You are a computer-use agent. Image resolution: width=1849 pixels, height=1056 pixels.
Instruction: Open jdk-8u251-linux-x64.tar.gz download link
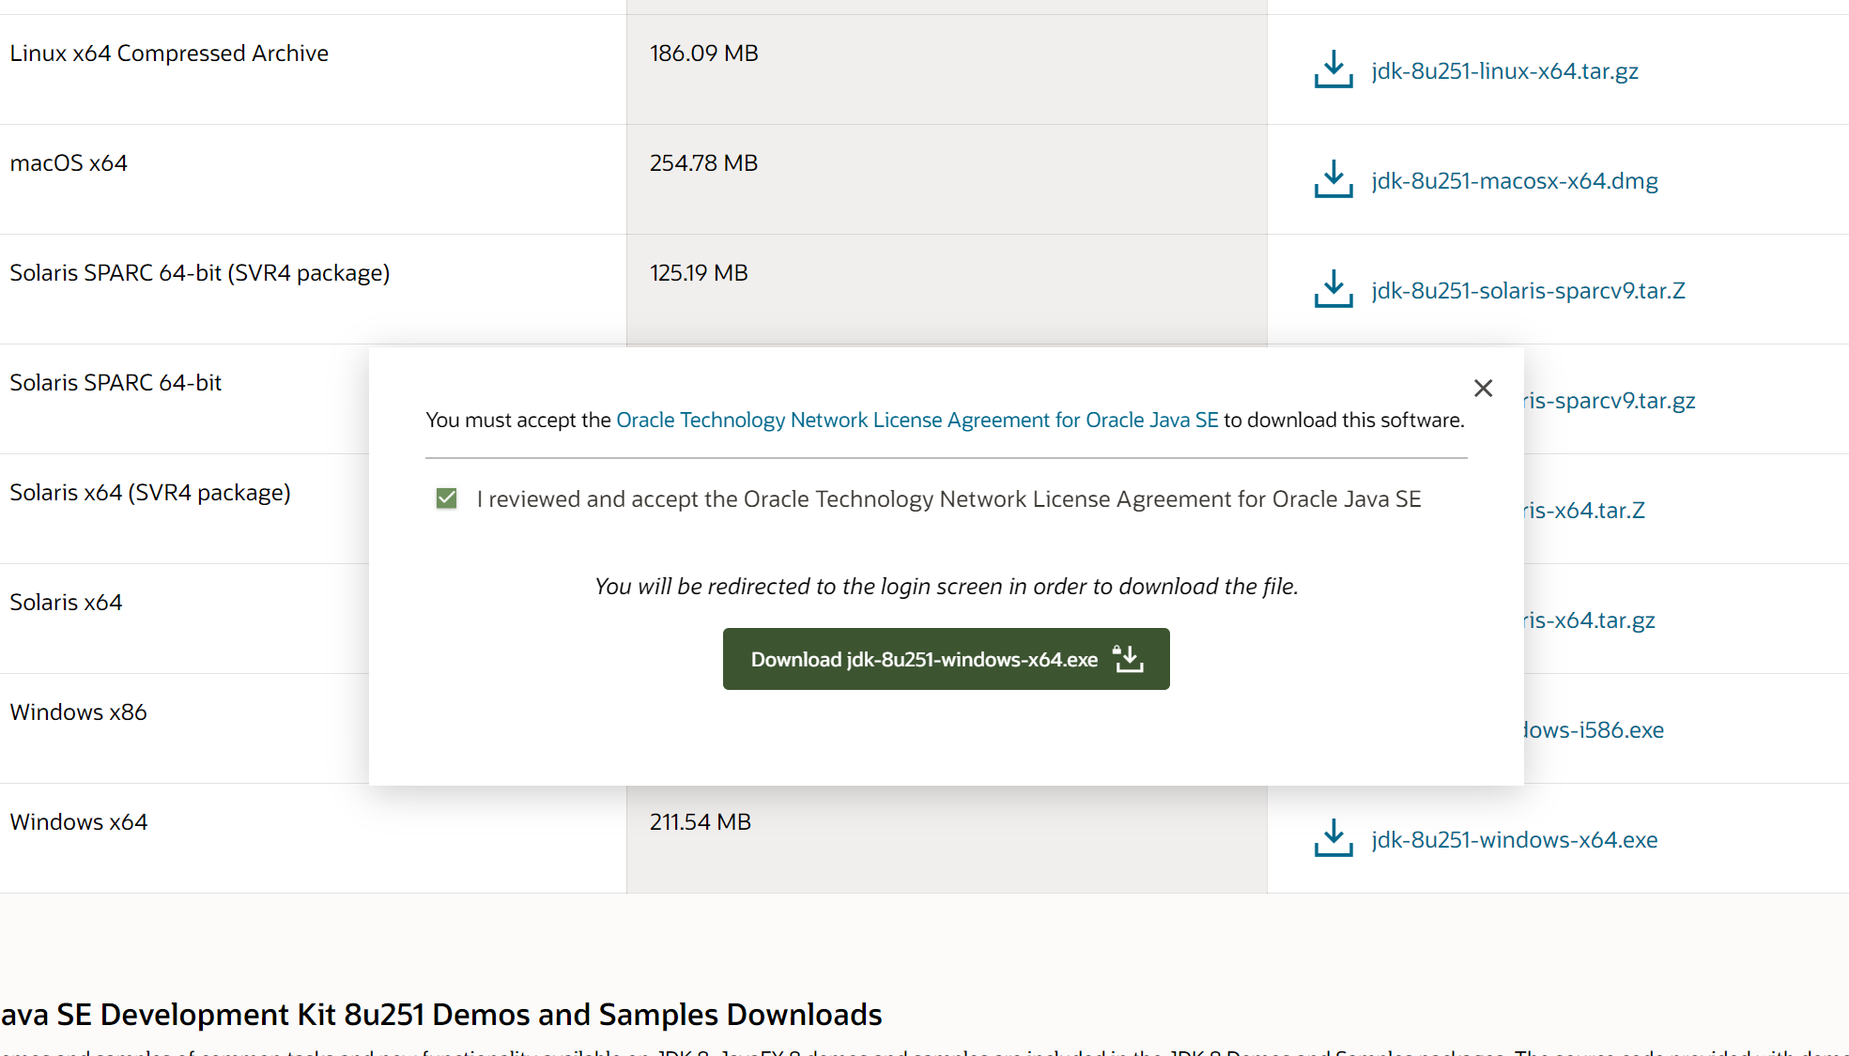pyautogui.click(x=1504, y=71)
